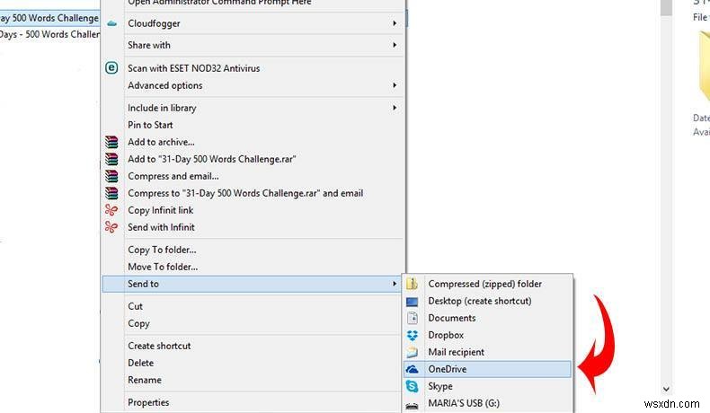Click the Send to submenu arrow
710x413 pixels.
395,284
